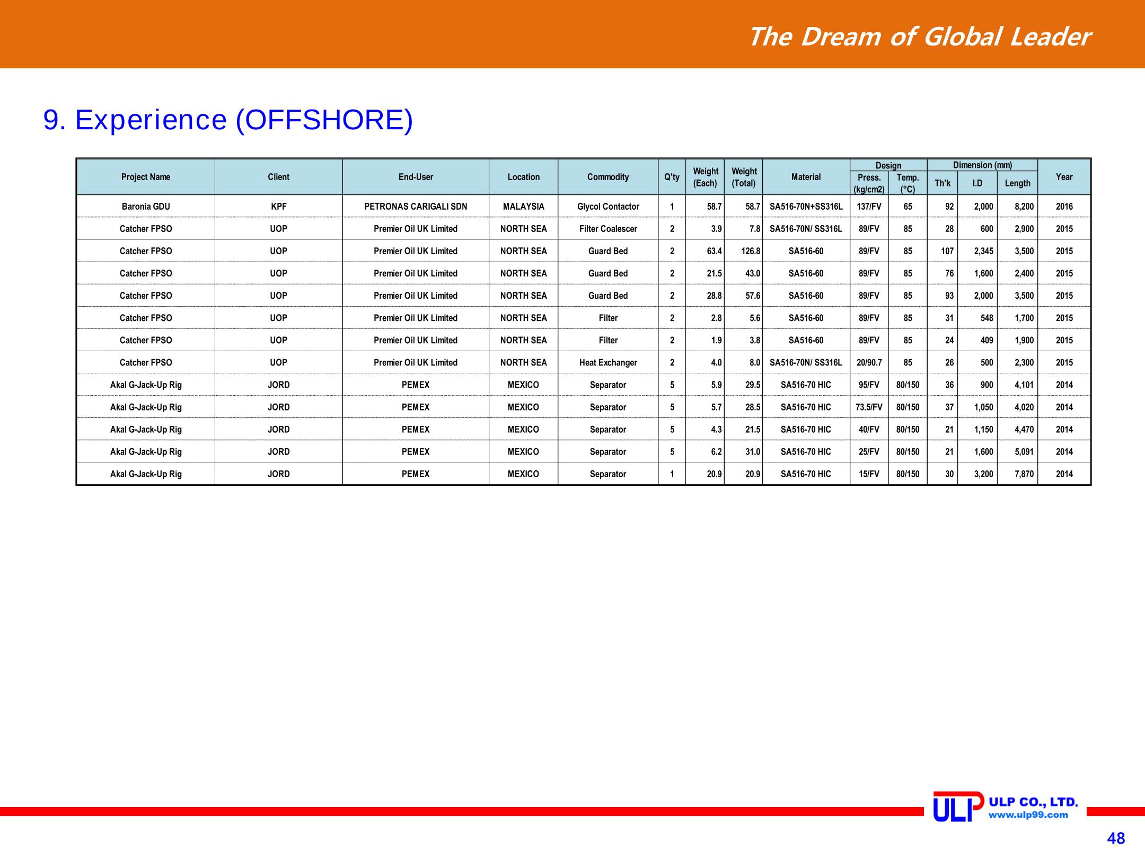1145x858 pixels.
Task: Click the 'Location' column header
Action: coord(524,177)
